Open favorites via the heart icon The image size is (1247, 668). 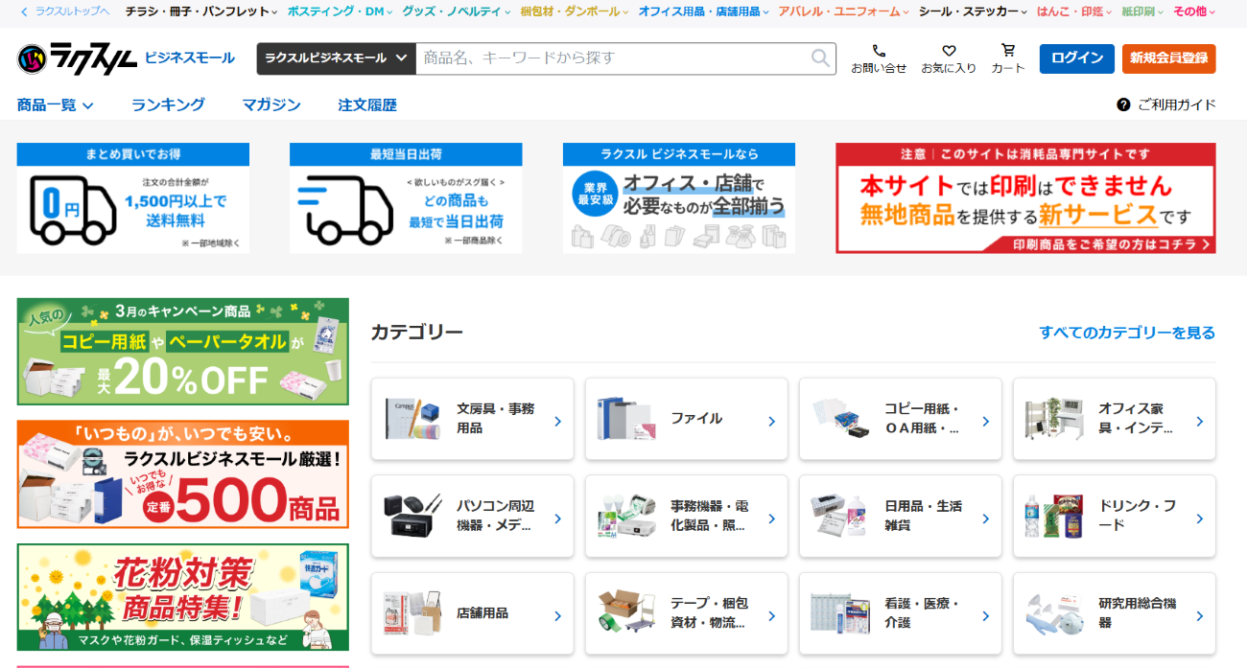coord(949,51)
